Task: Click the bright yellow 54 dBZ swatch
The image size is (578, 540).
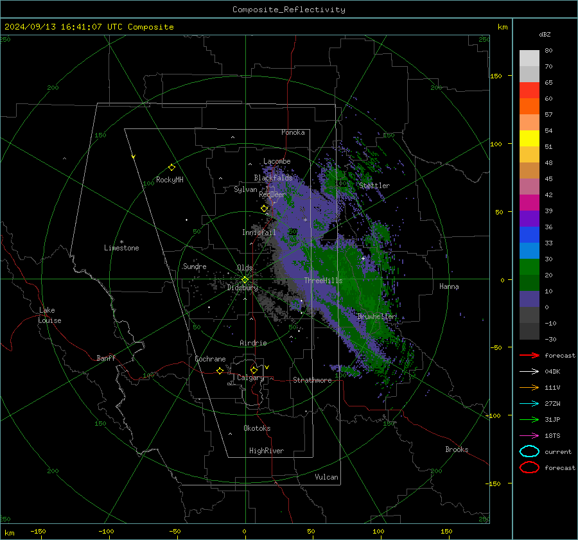Action: click(x=529, y=139)
